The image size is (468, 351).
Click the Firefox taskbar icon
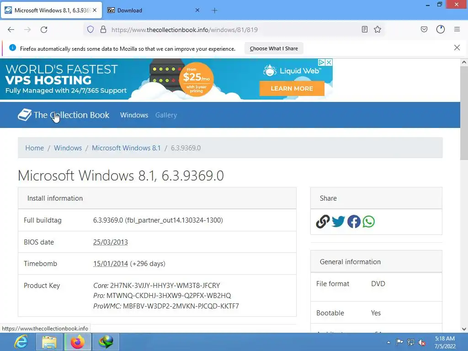tap(78, 342)
